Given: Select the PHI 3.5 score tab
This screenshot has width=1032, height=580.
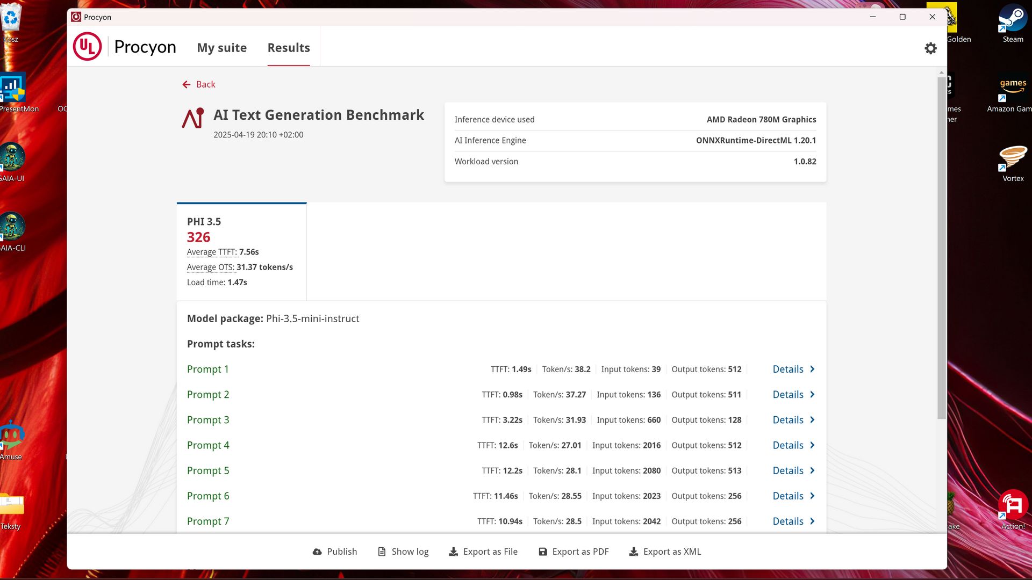Looking at the screenshot, I should point(241,251).
